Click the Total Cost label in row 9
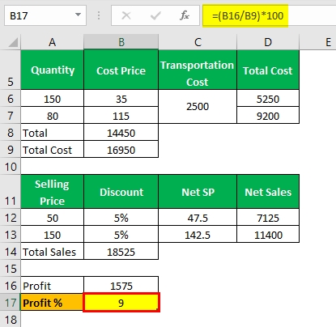336x327 pixels. pyautogui.click(x=53, y=150)
